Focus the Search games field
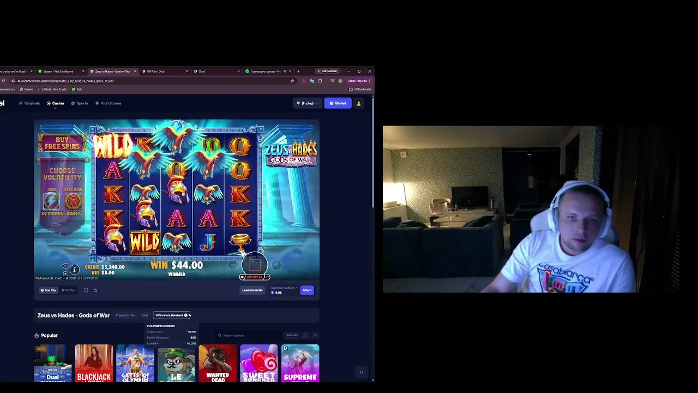 [x=248, y=336]
